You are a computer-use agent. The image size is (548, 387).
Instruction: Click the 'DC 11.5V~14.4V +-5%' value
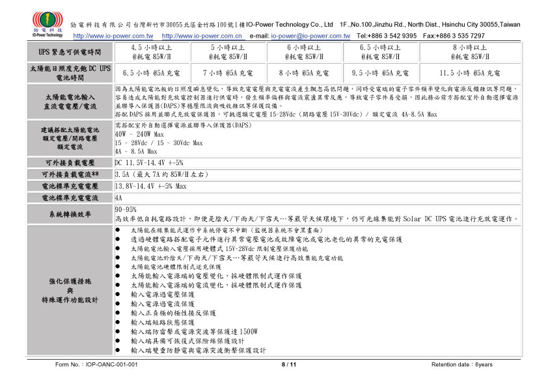(x=149, y=163)
